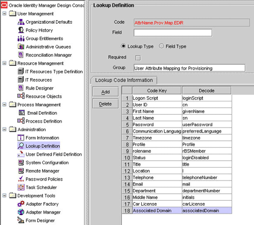Click the departmentNumber decode cell

(207, 191)
